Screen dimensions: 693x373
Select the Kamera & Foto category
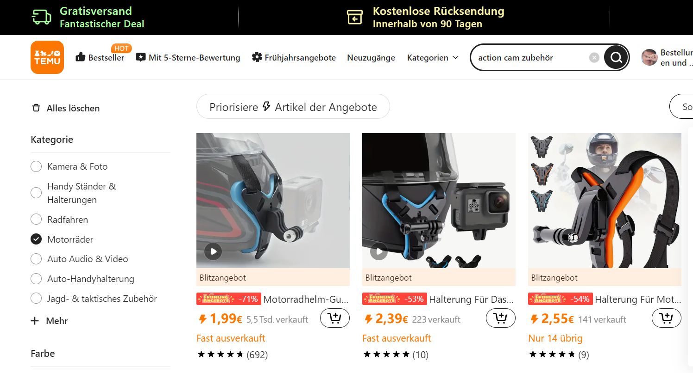[x=36, y=166]
